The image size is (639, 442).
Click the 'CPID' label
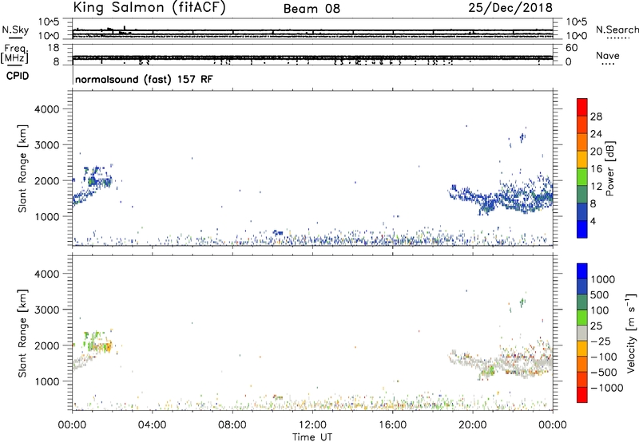coord(18,76)
